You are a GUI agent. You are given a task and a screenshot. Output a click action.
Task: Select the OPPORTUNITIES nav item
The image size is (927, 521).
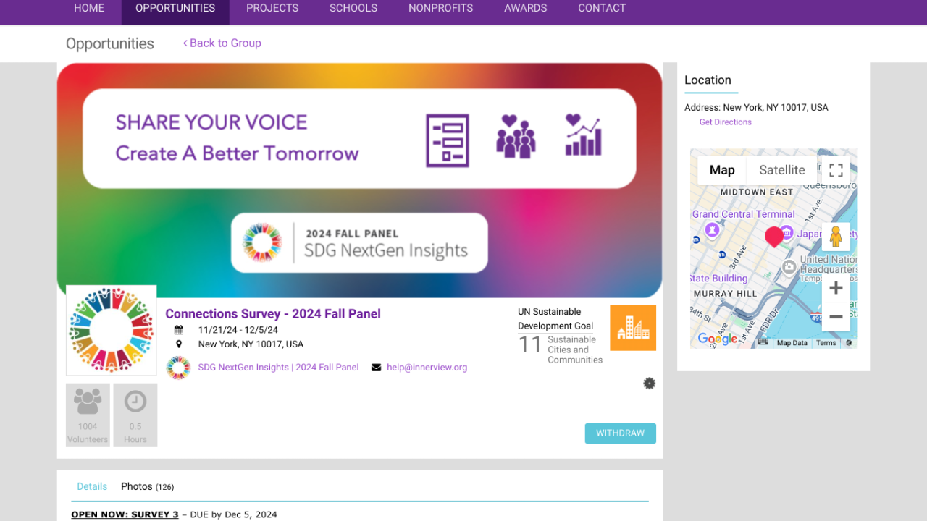[x=175, y=9]
